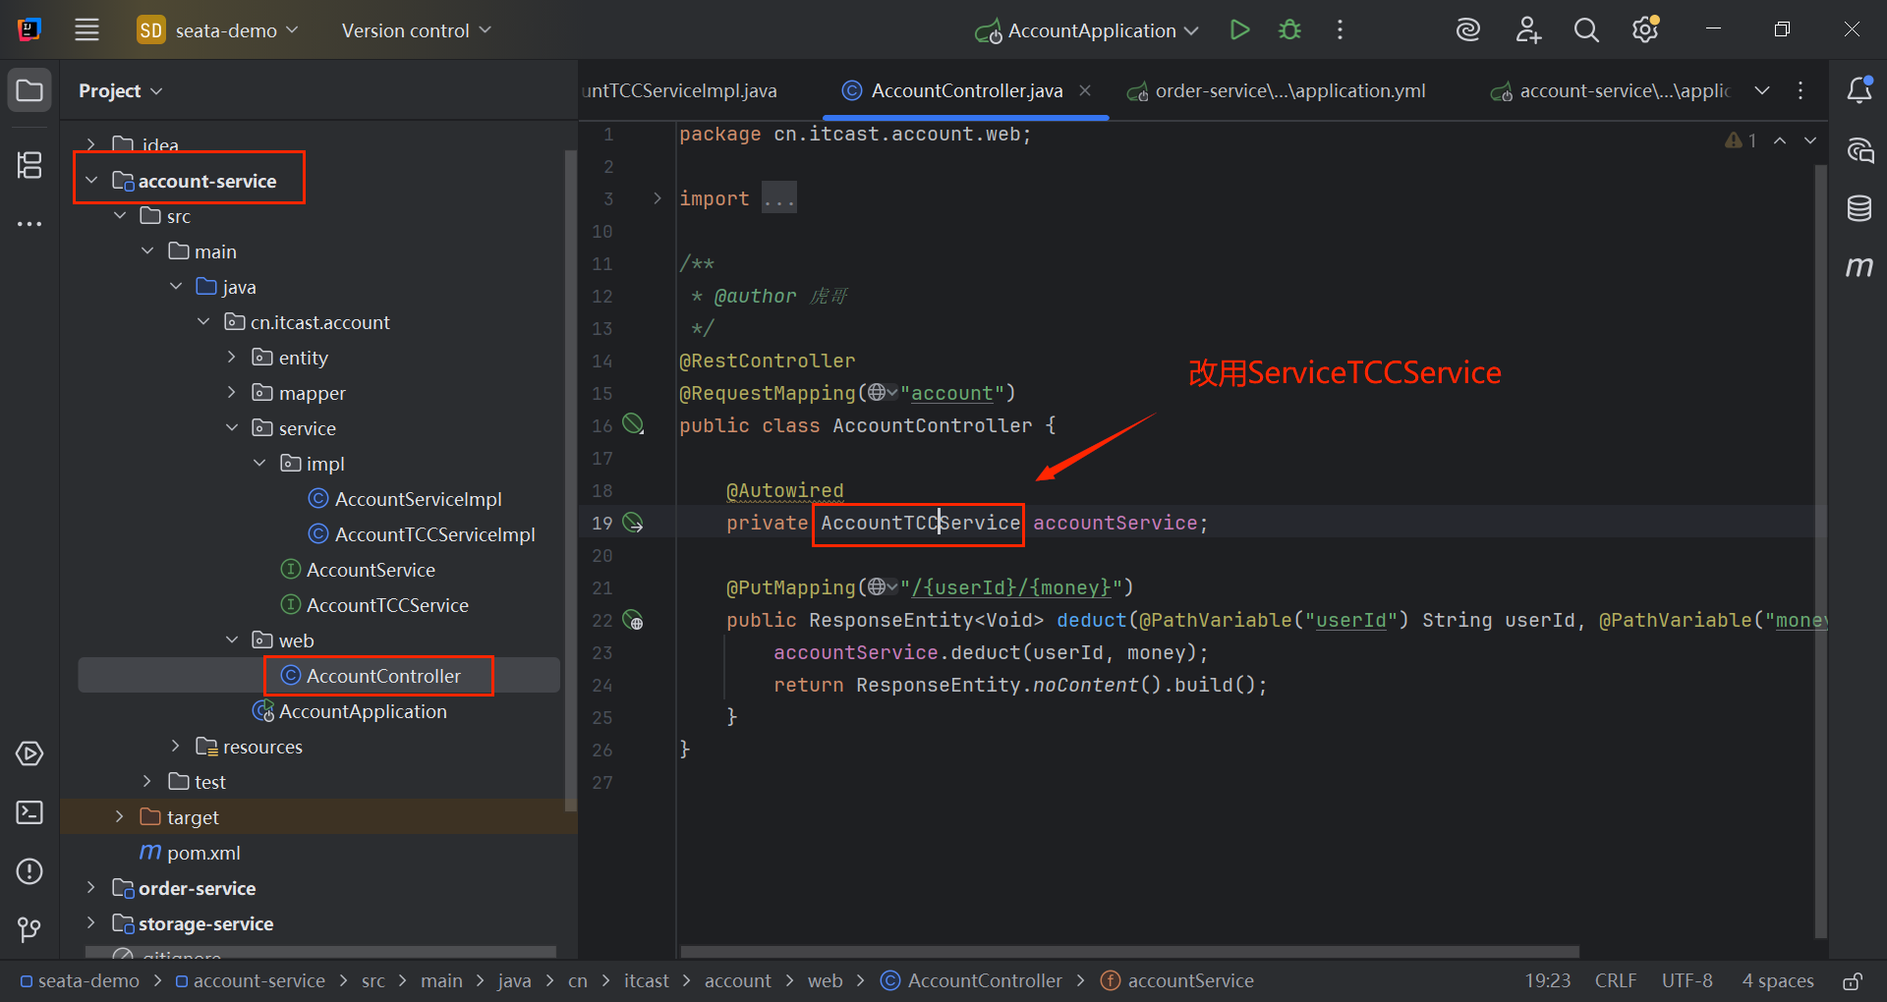The width and height of the screenshot is (1887, 1002).
Task: Open the Version control dropdown
Action: pyautogui.click(x=417, y=30)
